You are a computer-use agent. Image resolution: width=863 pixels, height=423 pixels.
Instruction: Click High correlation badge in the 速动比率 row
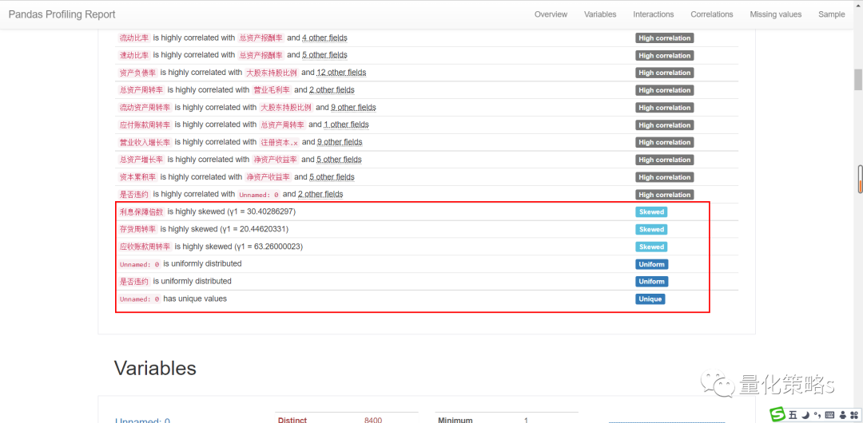[664, 56]
